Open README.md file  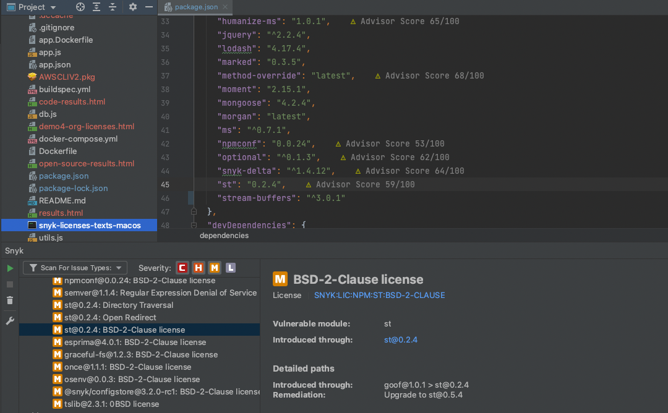pos(62,200)
